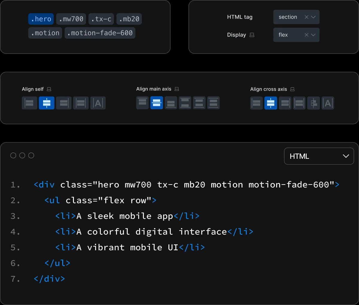The width and height of the screenshot is (359, 305).
Task: Clear the section value in HTML tag
Action: pos(306,17)
